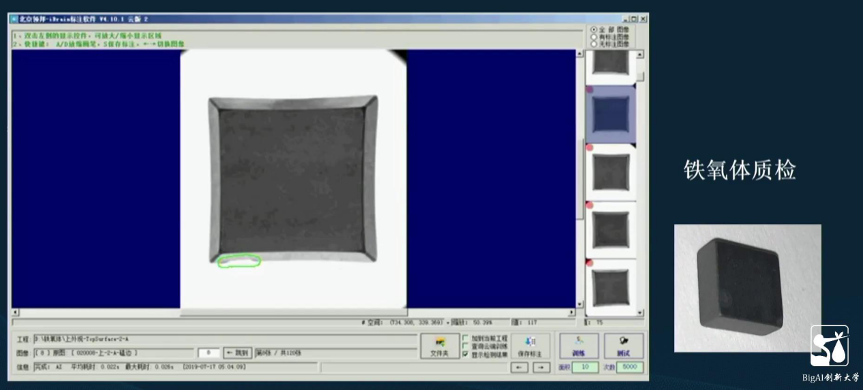Start training with the 训练 button
Viewport: 863px width, 390px height.
[579, 346]
